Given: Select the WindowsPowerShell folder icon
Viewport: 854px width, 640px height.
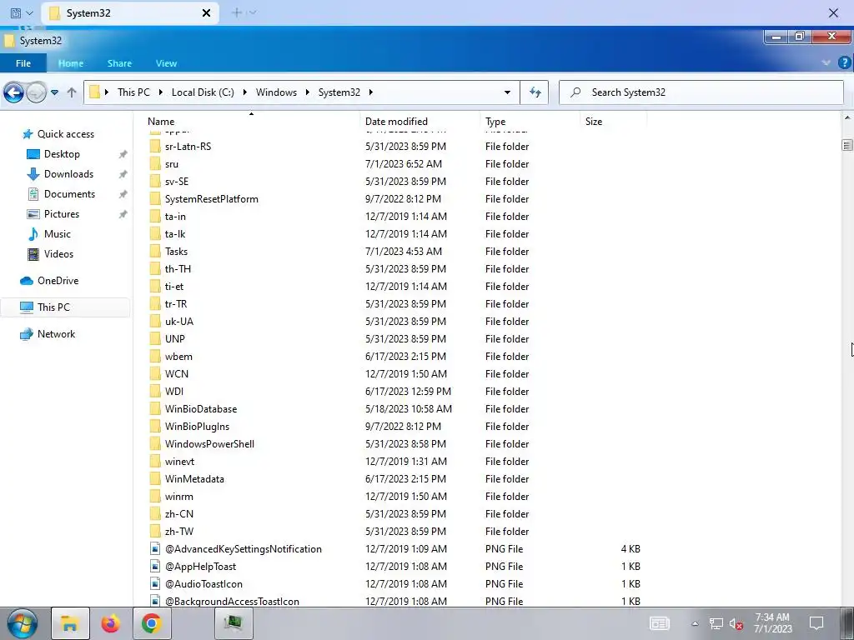Looking at the screenshot, I should (x=155, y=444).
